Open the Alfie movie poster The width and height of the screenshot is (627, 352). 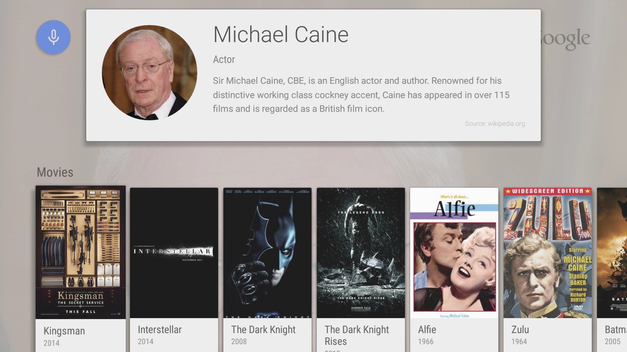[x=454, y=253]
